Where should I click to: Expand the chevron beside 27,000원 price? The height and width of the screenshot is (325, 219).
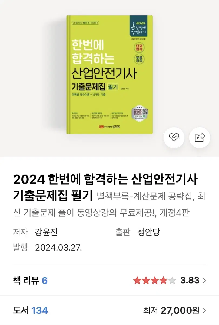[204, 310]
